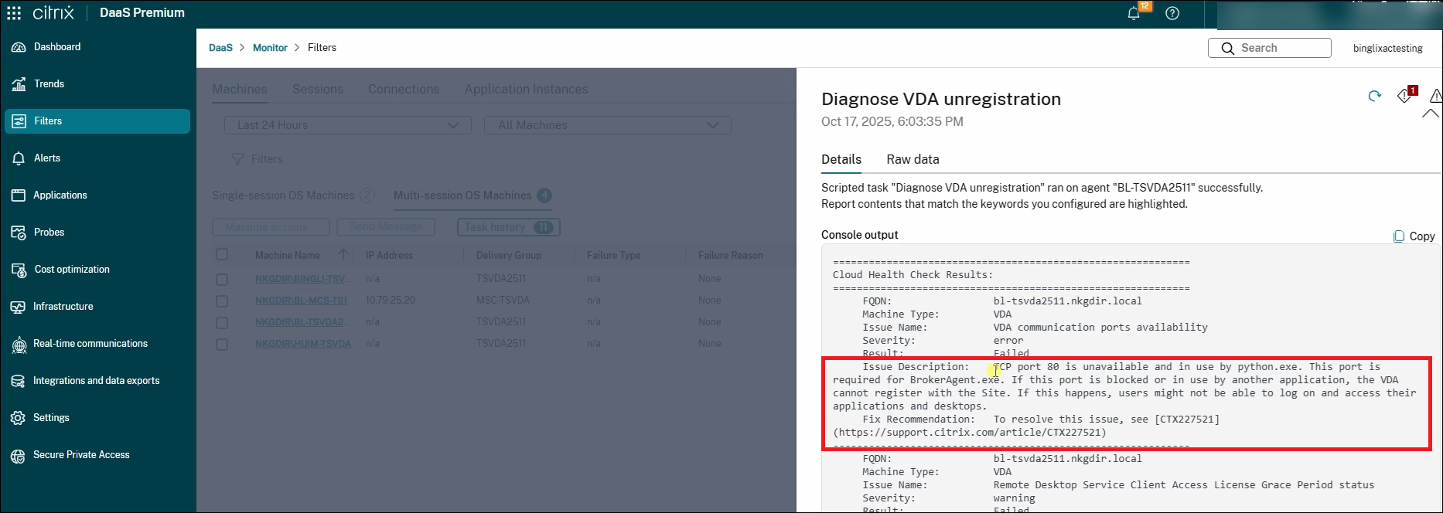Check the NKGDIR\BL-TSVDA2... row checkbox
The width and height of the screenshot is (1443, 513).
pyautogui.click(x=222, y=322)
